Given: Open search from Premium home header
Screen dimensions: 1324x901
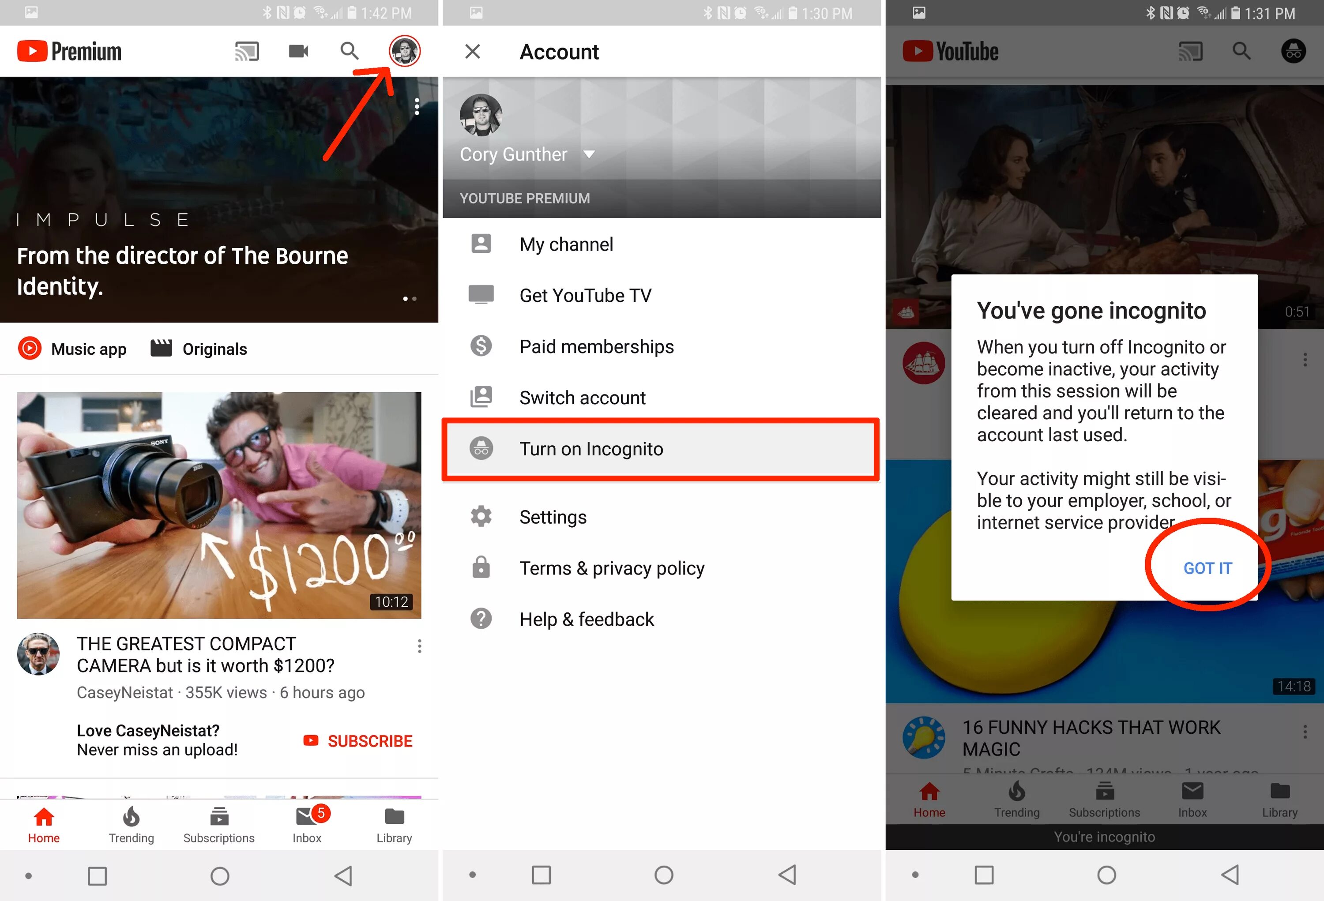Looking at the screenshot, I should coord(349,51).
